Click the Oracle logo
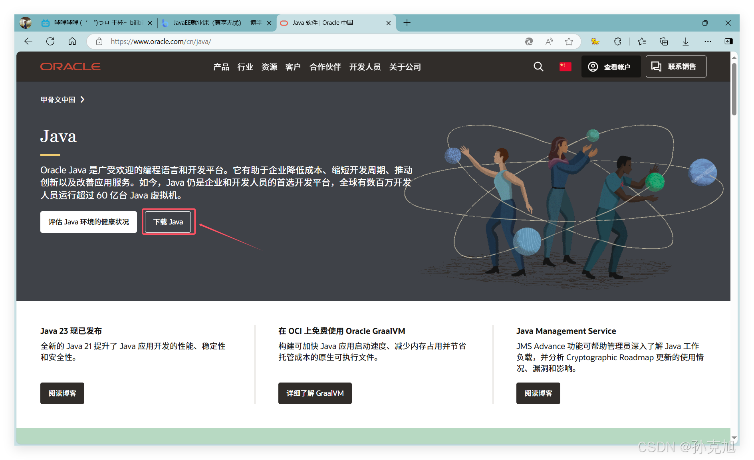This screenshot has width=754, height=460. [x=70, y=67]
